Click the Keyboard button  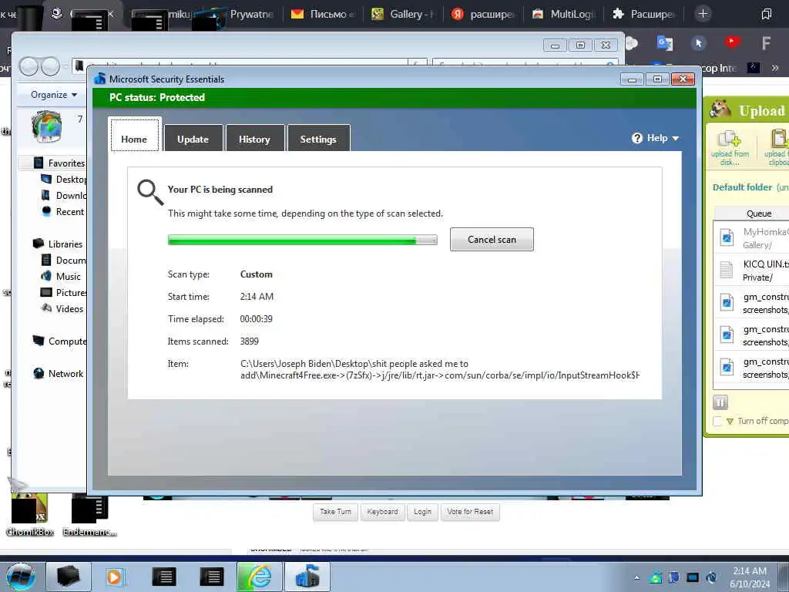382,512
